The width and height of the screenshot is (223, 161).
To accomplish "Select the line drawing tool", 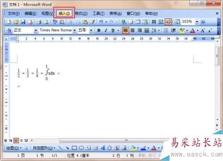I will click(60, 148).
